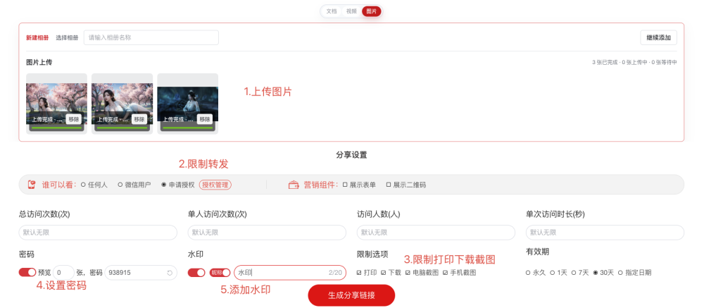Select the 任何人 radio option

(94, 185)
